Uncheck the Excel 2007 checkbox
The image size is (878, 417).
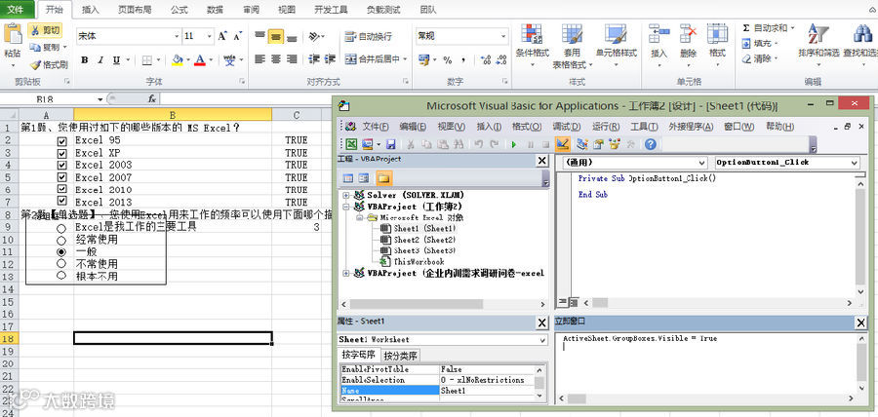pos(62,177)
